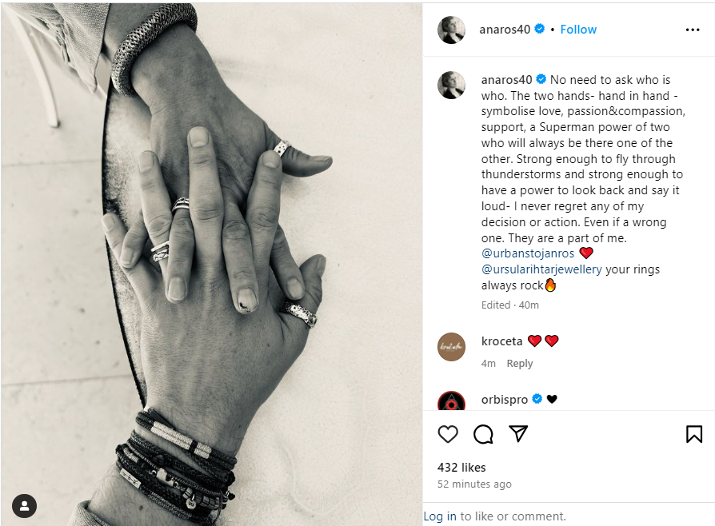Open the @urbanstojanros mention
715x526 pixels.
click(x=528, y=253)
